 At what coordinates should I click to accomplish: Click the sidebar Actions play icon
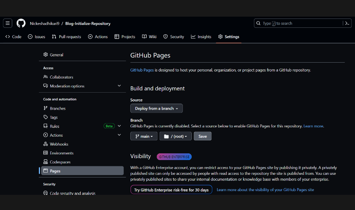(x=46, y=135)
